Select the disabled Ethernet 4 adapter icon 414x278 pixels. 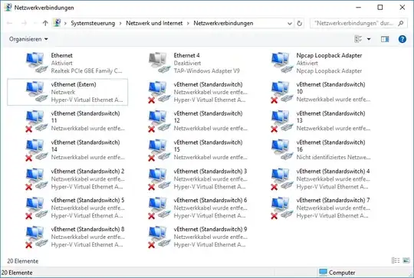click(159, 63)
